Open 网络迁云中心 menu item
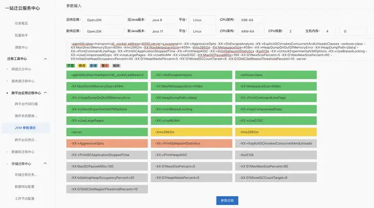The height and width of the screenshot is (208, 374). pyautogui.click(x=21, y=69)
